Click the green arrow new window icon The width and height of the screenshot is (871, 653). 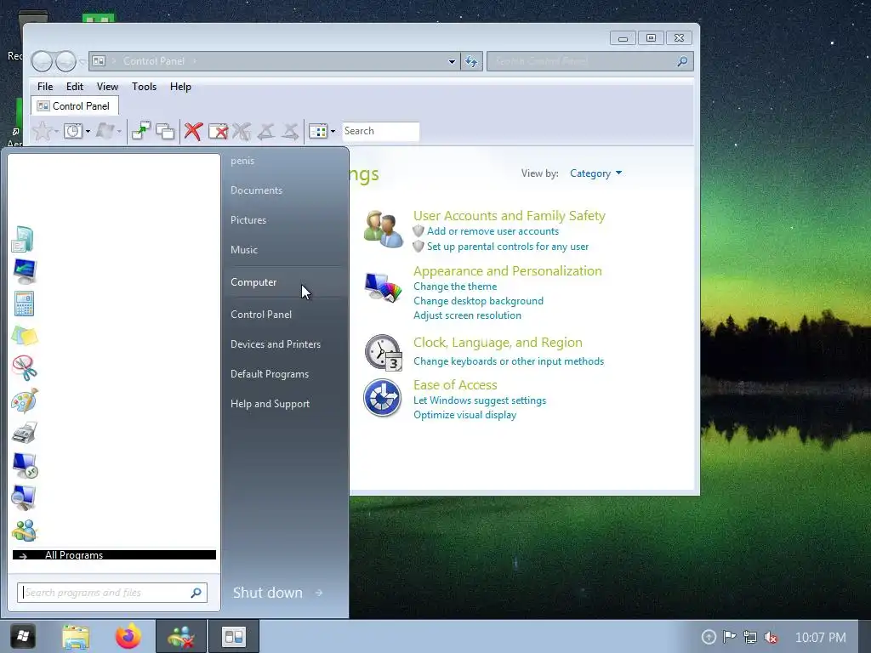[x=140, y=131]
